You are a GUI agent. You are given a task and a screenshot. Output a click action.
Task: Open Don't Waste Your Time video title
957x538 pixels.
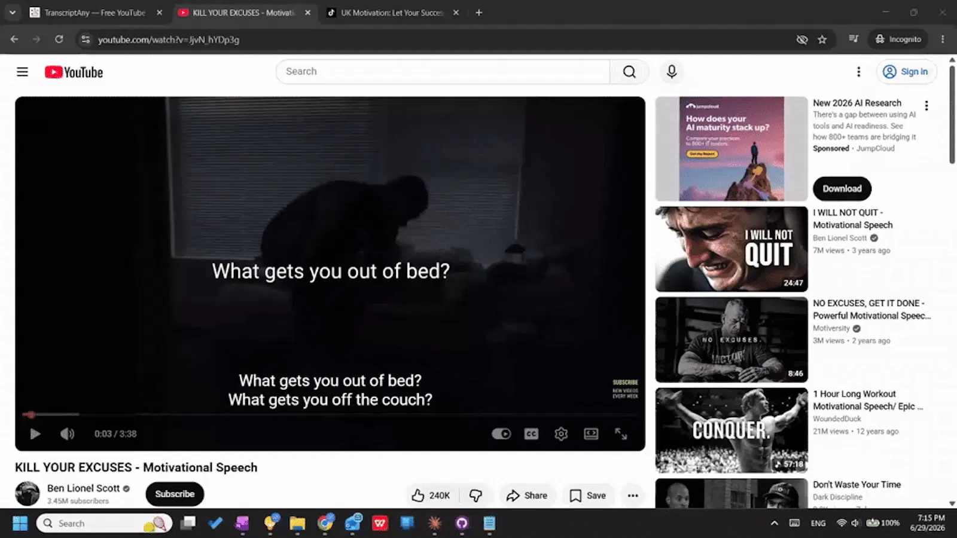pos(857,485)
